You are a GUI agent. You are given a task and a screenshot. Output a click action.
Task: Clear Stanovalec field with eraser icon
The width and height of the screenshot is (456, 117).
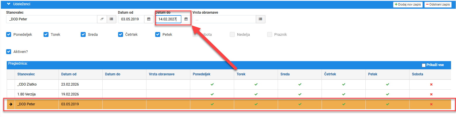(102, 19)
